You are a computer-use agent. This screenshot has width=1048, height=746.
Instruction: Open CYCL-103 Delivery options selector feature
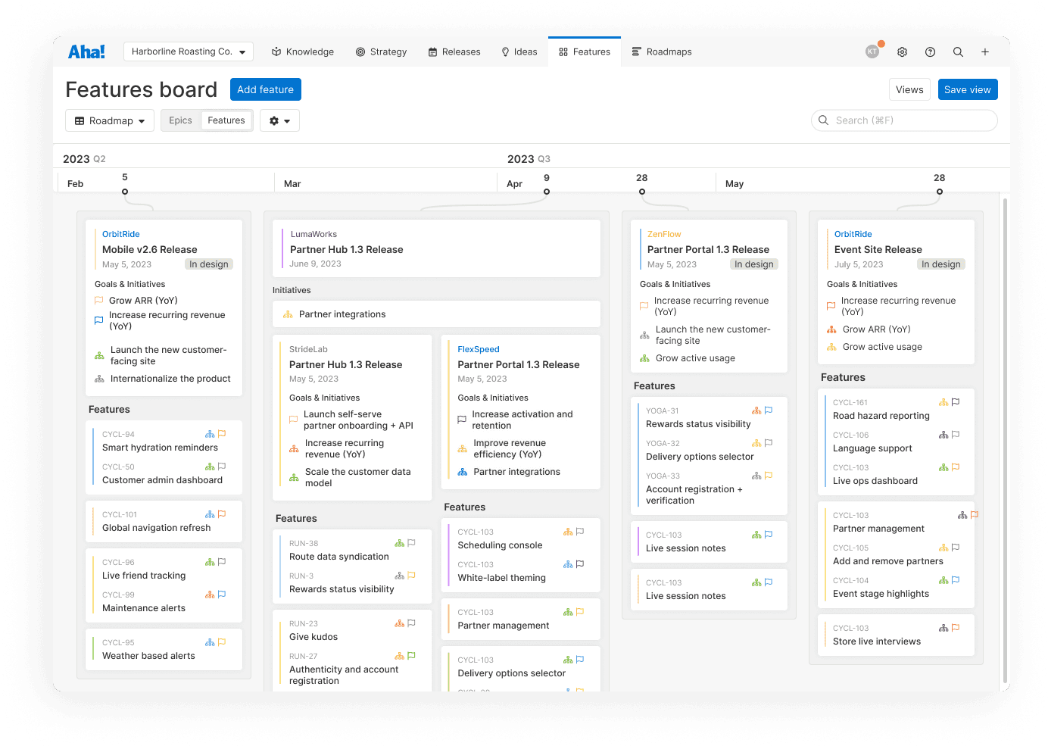[512, 673]
